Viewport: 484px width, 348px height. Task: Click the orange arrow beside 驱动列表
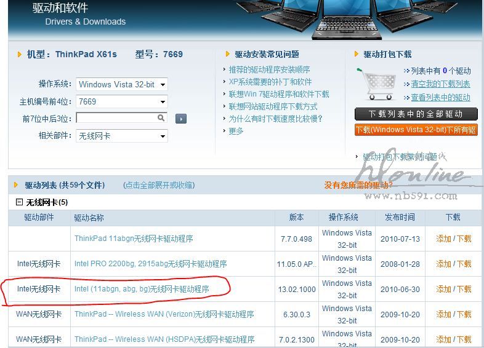coord(16,185)
